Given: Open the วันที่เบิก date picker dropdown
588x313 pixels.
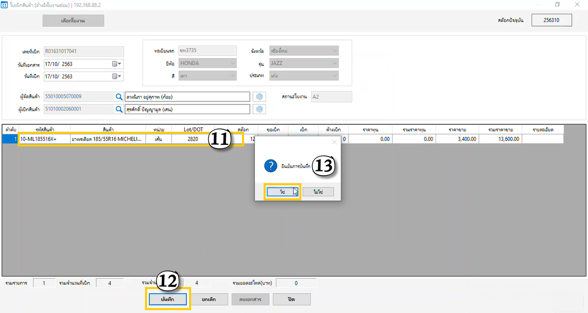Looking at the screenshot, I should (x=117, y=76).
